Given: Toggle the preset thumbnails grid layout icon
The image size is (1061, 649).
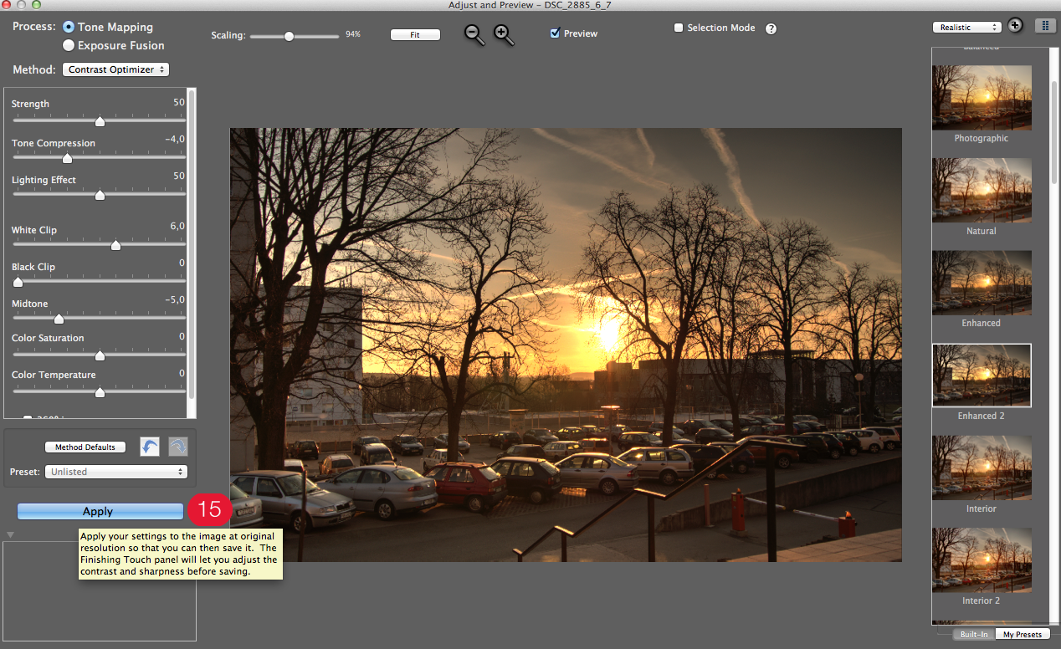Looking at the screenshot, I should click(x=1045, y=26).
